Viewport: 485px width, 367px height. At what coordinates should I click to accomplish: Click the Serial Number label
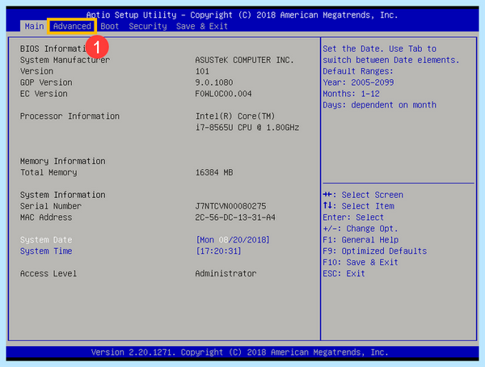click(51, 206)
